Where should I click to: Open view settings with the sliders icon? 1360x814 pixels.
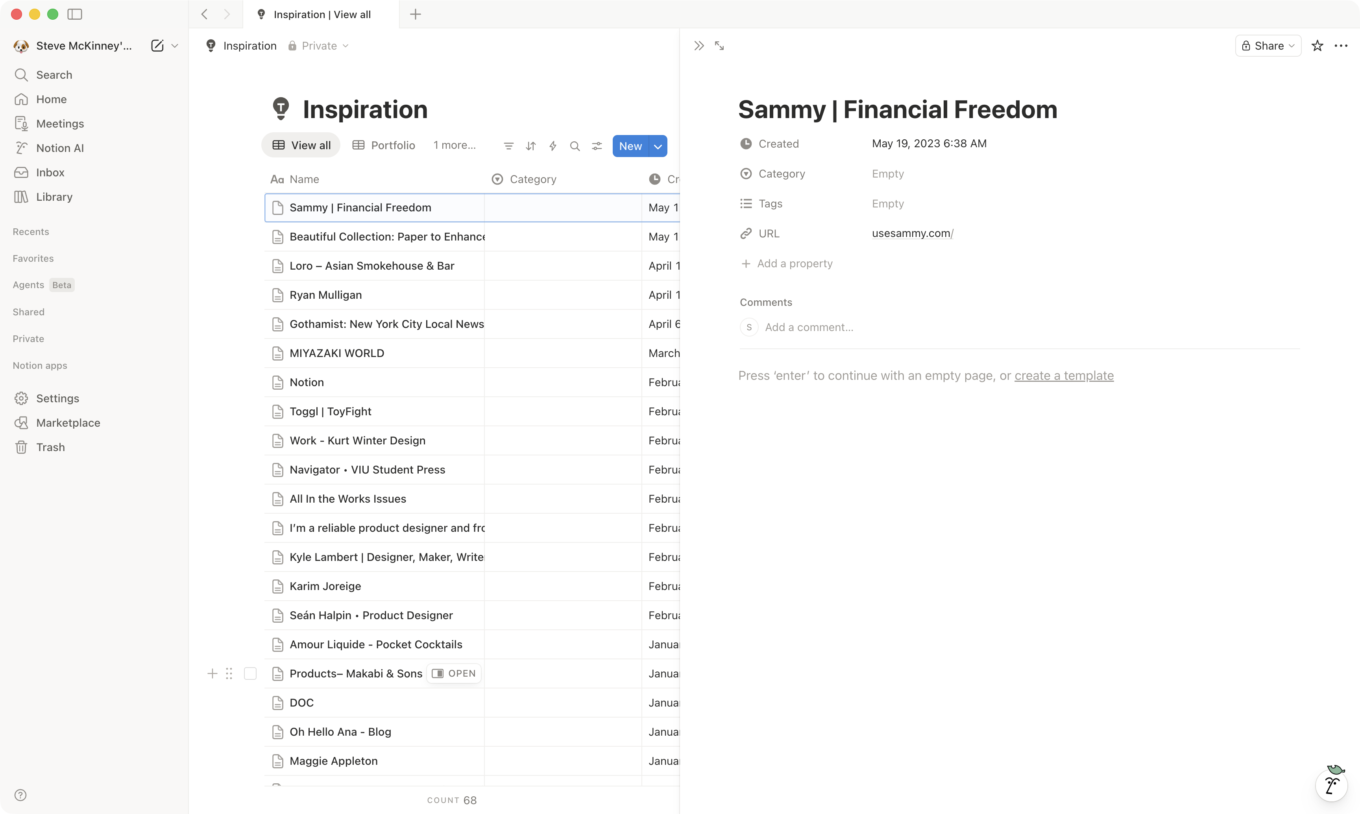[x=597, y=145]
